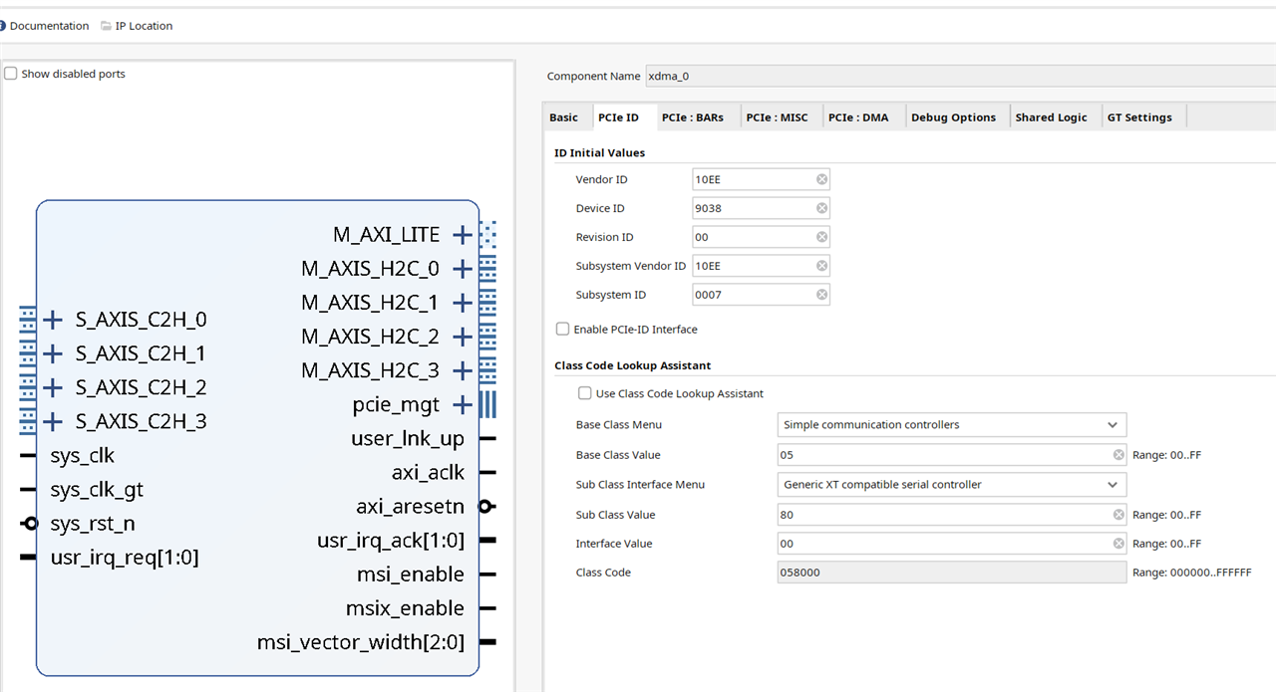The height and width of the screenshot is (692, 1276).
Task: Clear the Subsystem ID field
Action: (x=821, y=295)
